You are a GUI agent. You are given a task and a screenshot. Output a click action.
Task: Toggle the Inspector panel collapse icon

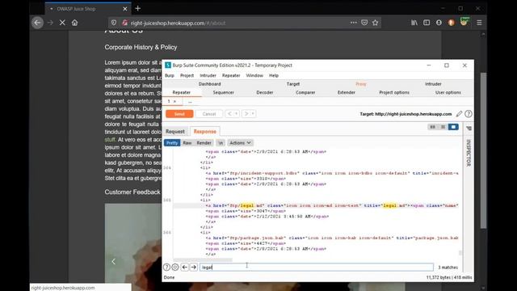[x=469, y=129]
